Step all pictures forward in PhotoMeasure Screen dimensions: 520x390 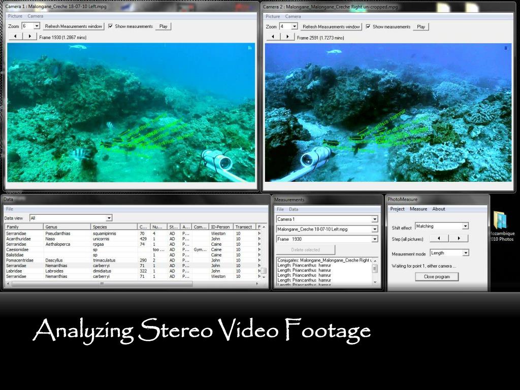[x=459, y=239]
